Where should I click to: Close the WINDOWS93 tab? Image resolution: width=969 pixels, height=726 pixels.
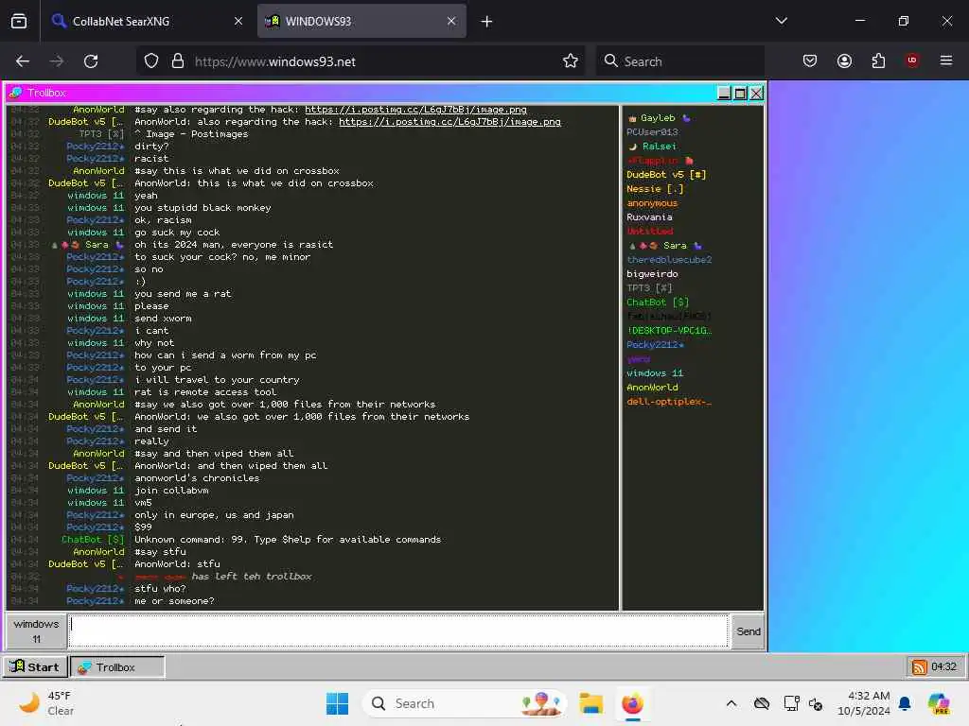[451, 21]
